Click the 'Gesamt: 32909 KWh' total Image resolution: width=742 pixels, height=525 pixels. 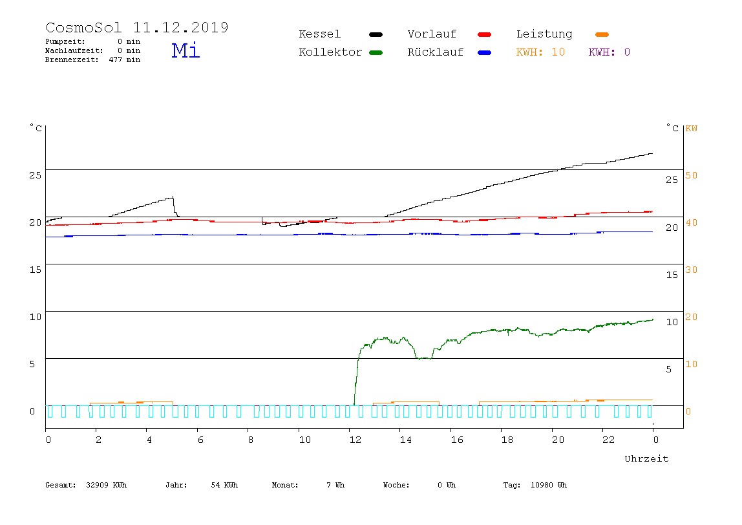(x=86, y=485)
